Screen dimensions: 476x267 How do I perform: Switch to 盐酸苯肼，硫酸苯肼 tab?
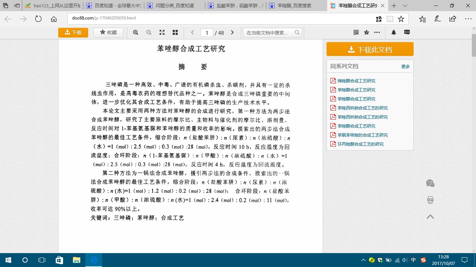pyautogui.click(x=235, y=6)
